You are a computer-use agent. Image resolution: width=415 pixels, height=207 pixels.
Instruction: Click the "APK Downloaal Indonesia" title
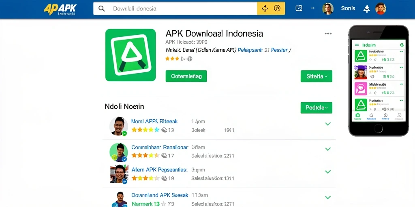point(214,34)
